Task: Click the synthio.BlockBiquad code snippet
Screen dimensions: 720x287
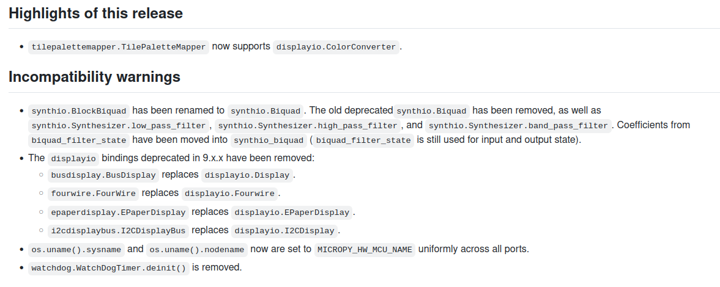Action: click(x=79, y=111)
